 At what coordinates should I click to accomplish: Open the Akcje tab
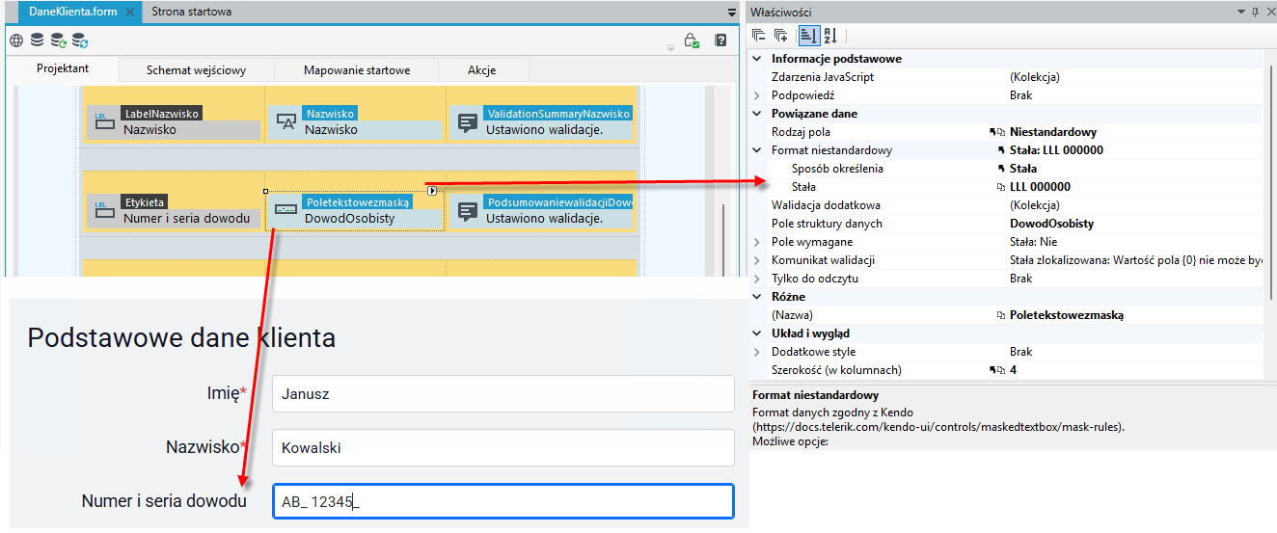coord(482,70)
